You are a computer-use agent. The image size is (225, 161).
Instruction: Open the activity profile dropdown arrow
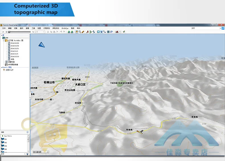pyautogui.click(x=120, y=32)
